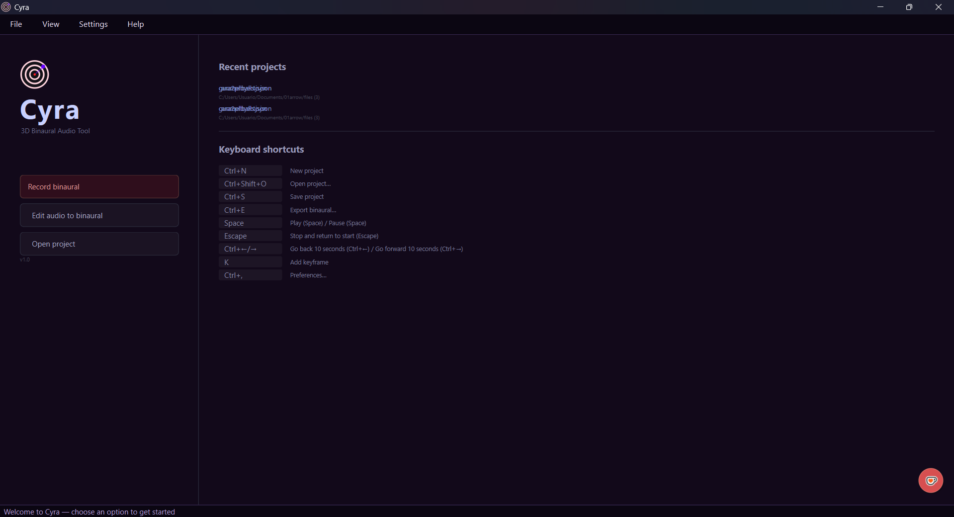Click the Ctrl+, Preferences shortcut entry
This screenshot has height=517, width=954.
[x=273, y=275]
